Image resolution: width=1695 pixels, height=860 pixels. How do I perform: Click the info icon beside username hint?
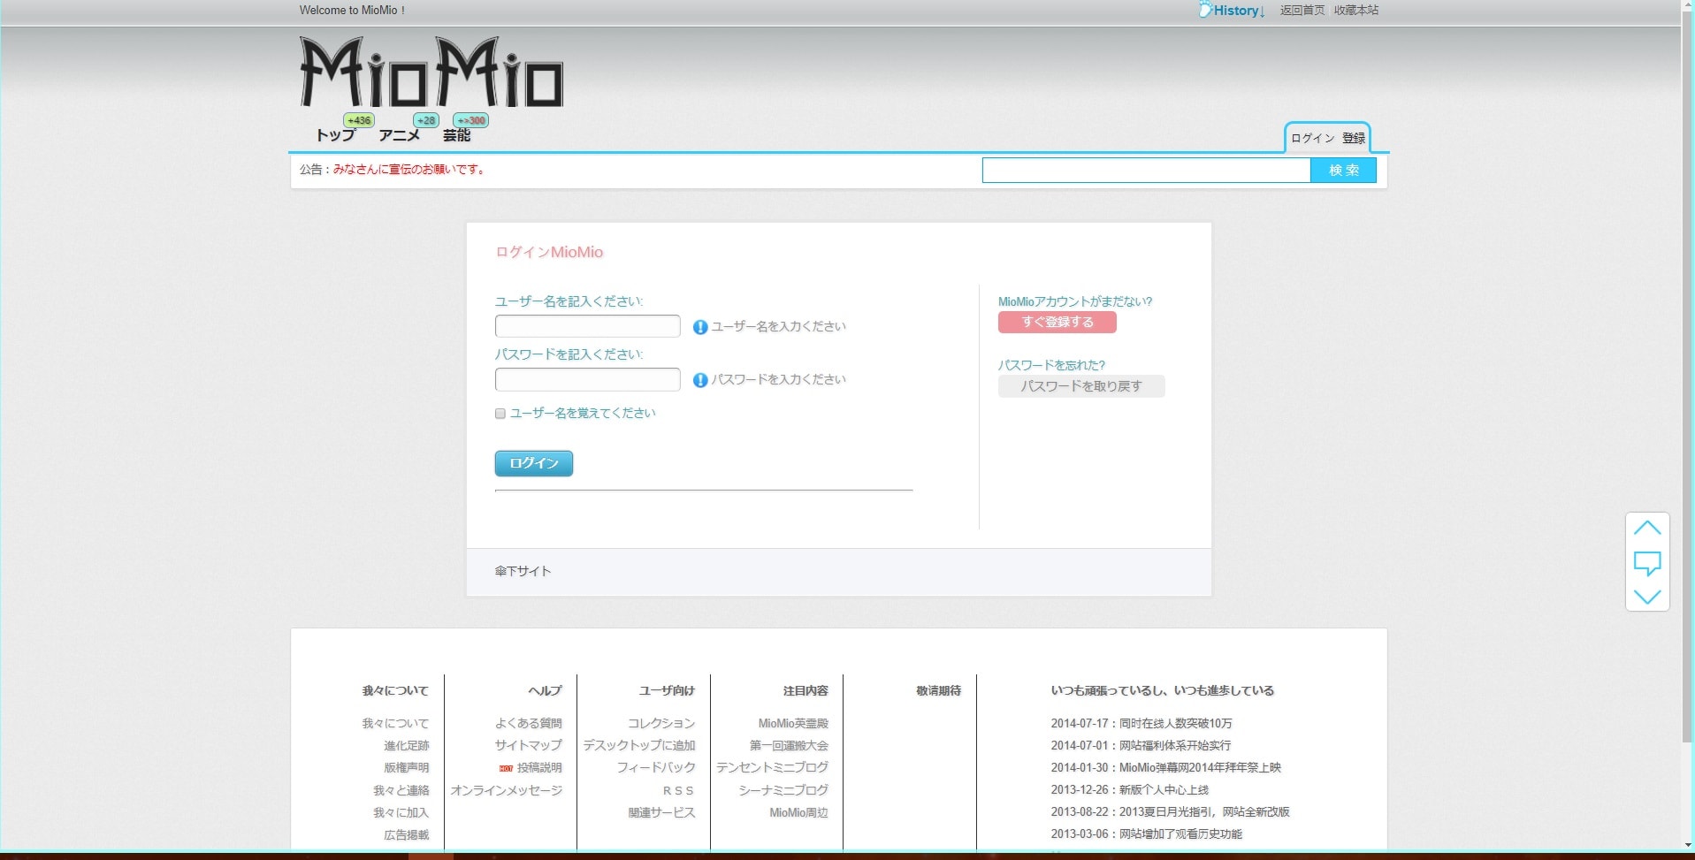700,327
